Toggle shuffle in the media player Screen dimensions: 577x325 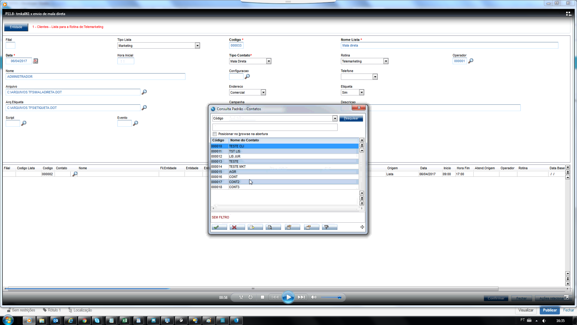[x=241, y=297]
